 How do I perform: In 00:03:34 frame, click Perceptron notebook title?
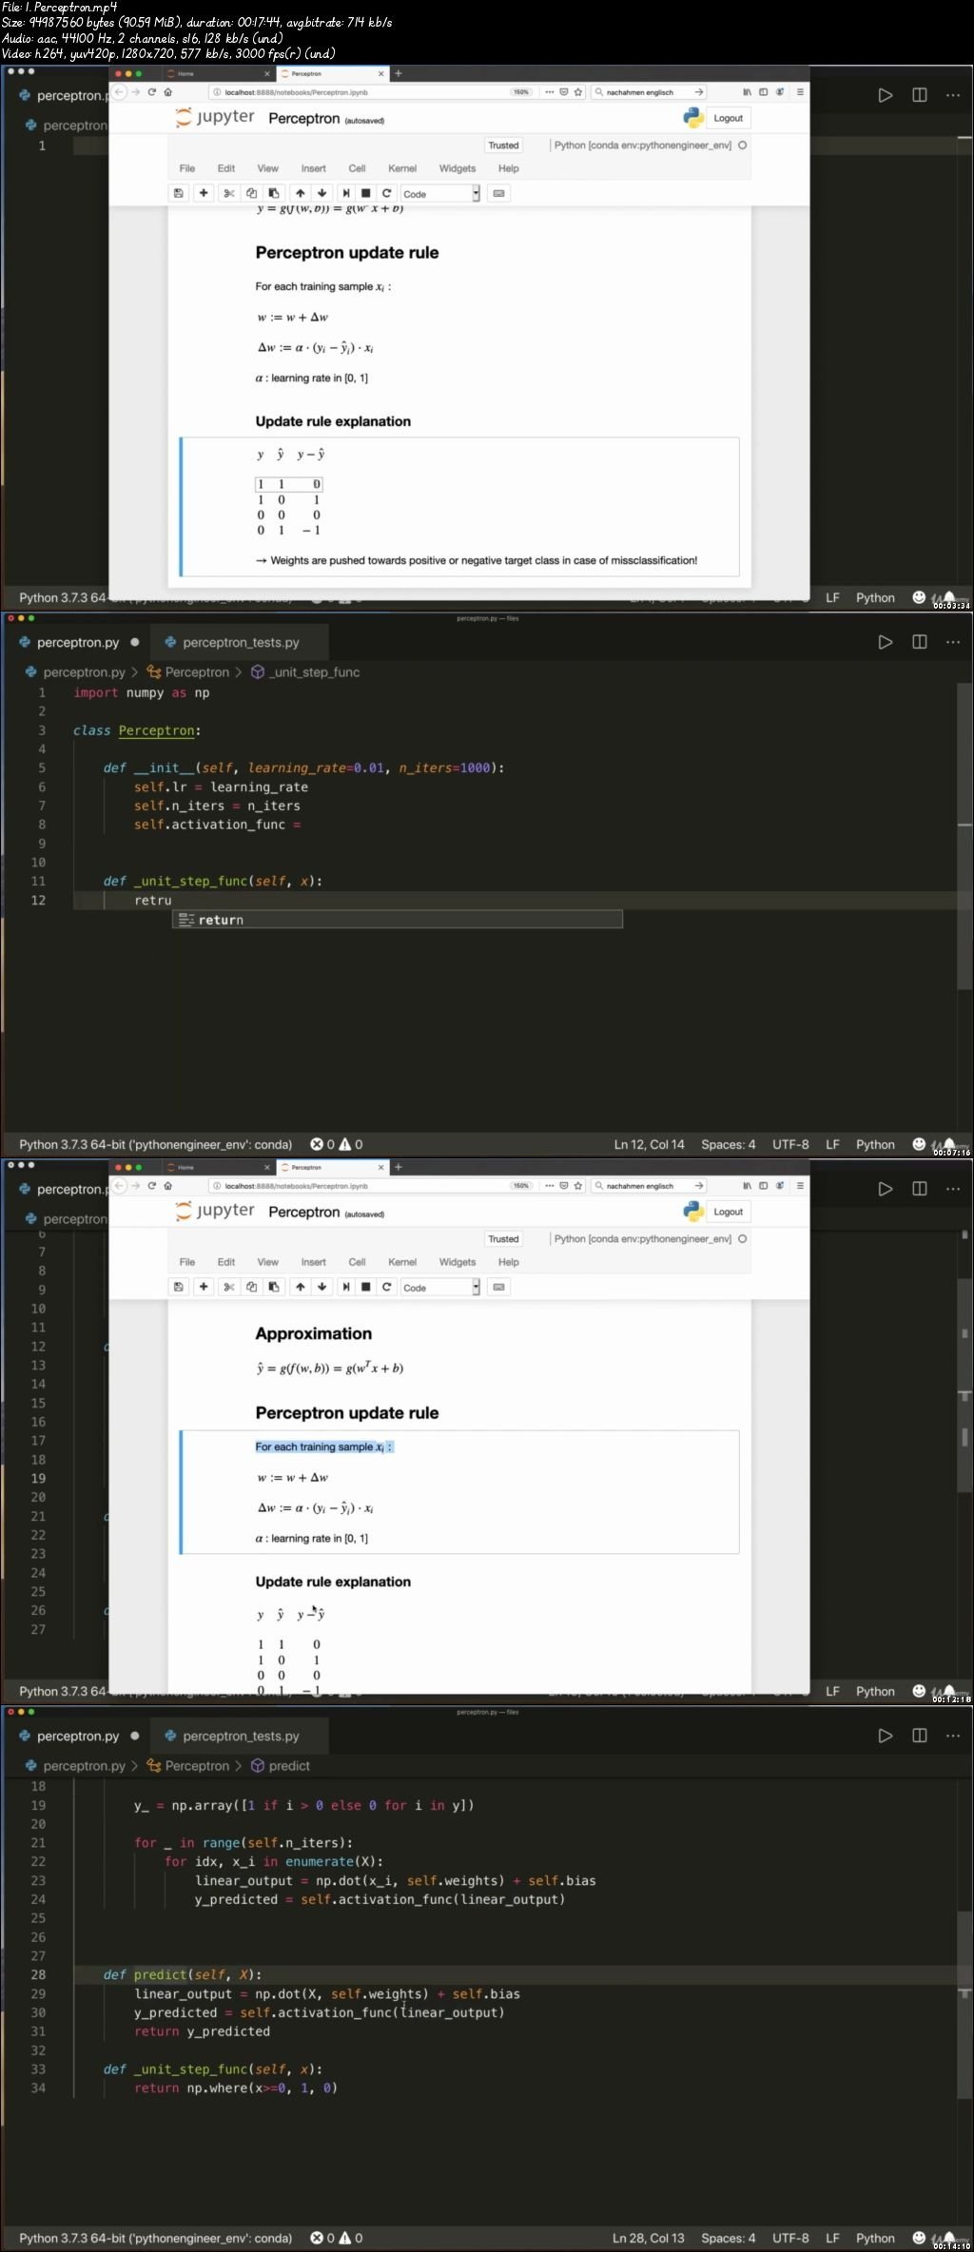coord(304,119)
